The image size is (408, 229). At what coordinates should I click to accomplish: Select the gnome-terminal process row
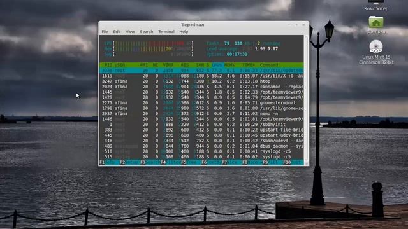[201, 103]
